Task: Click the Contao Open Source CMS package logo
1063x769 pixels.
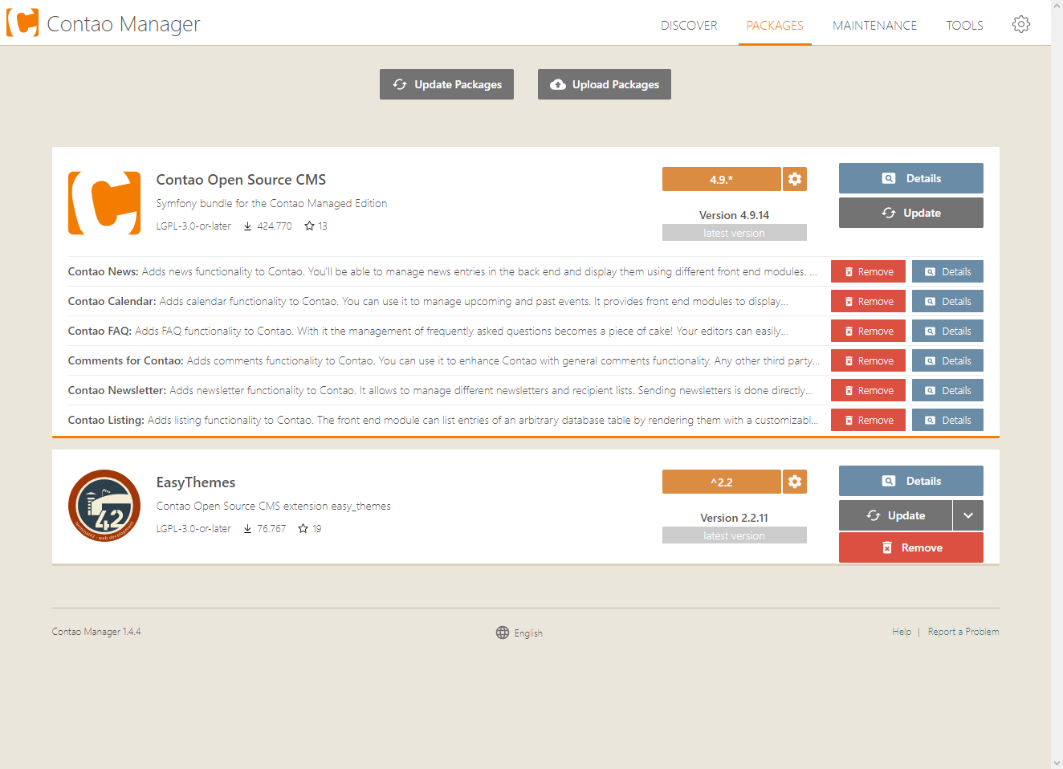Action: click(104, 203)
